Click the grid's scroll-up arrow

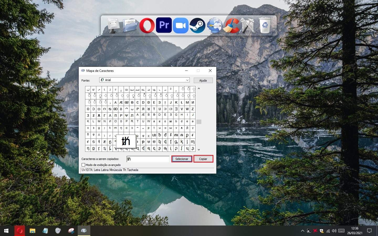tap(199, 89)
